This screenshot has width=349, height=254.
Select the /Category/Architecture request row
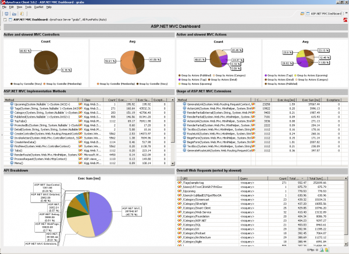[x=261, y=238]
